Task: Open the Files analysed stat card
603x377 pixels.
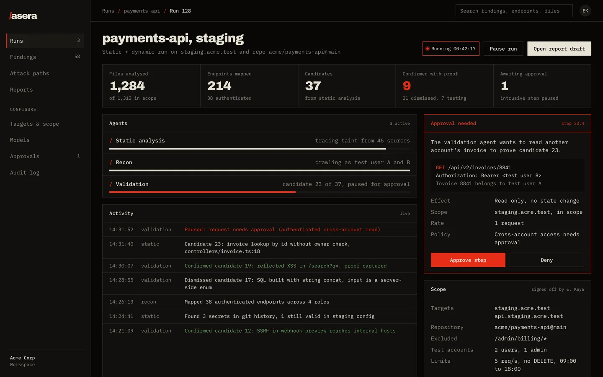Action: (151, 86)
